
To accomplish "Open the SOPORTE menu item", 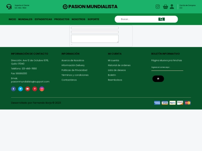I will (94, 19).
